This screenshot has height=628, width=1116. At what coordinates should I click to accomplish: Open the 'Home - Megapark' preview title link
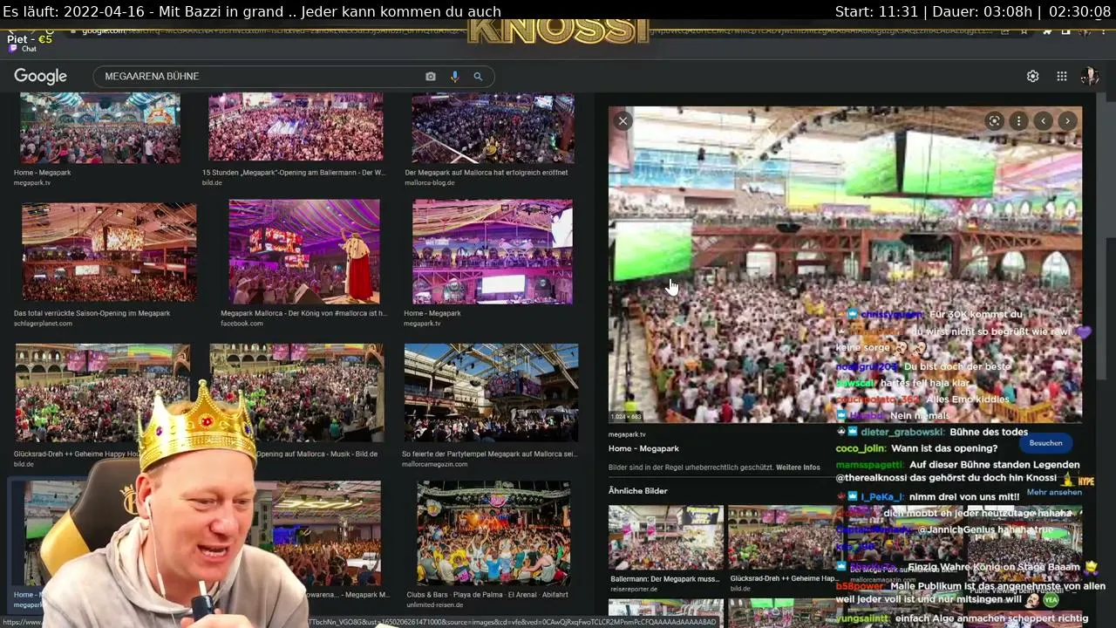pyautogui.click(x=643, y=448)
